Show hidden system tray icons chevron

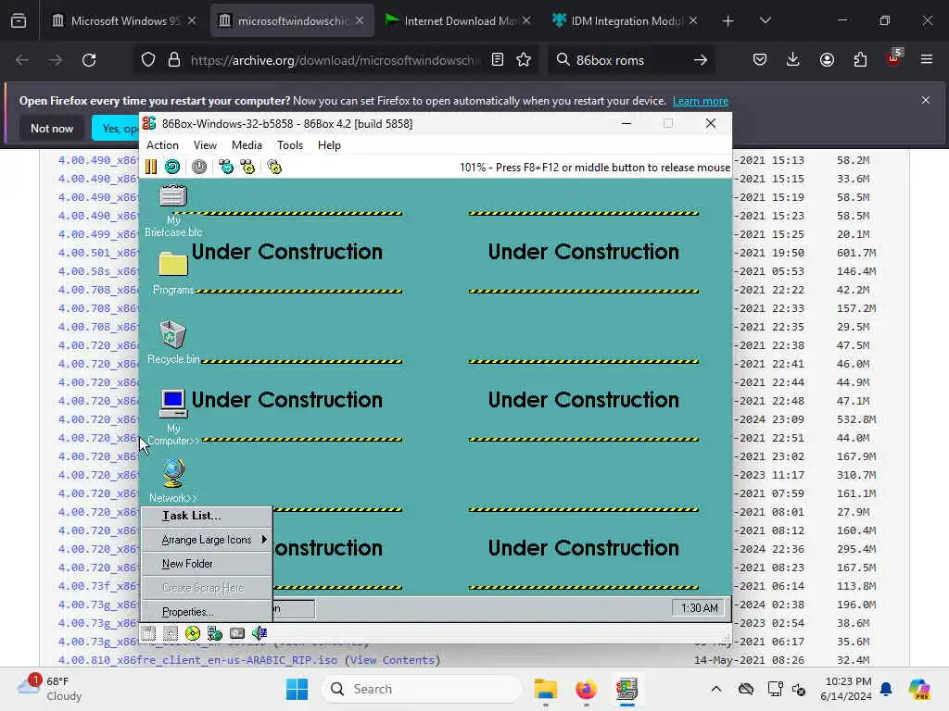(716, 689)
